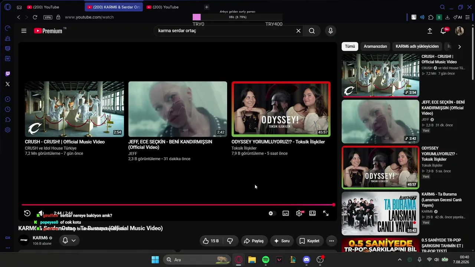Start voice search with the microphone
Screen dimensions: 475x267
coord(331,31)
